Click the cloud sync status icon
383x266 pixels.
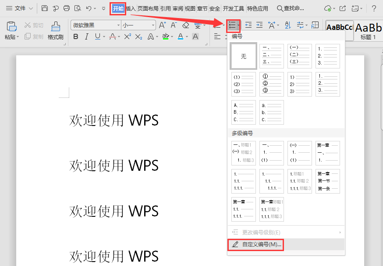click(327, 8)
